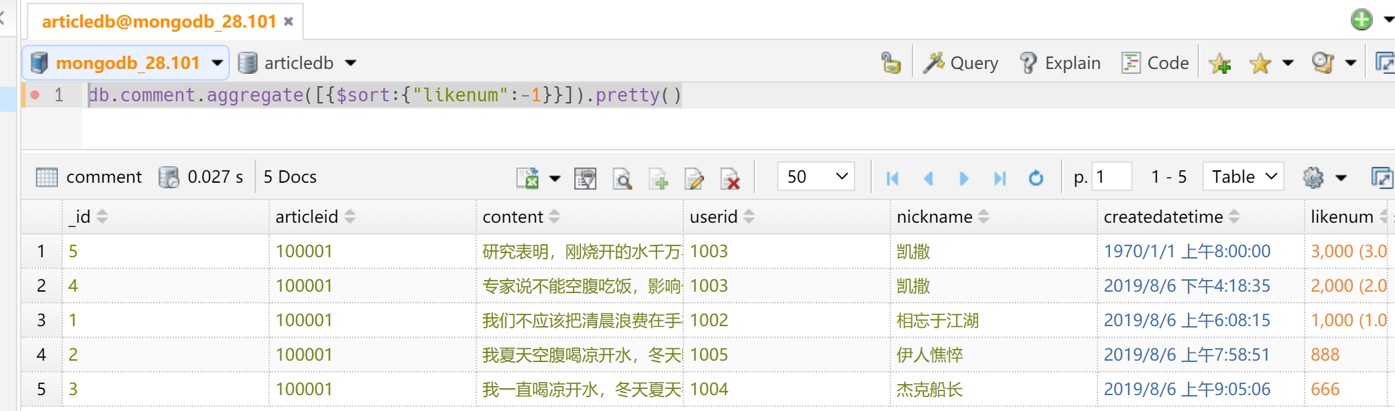Screen dimensions: 1395x411
Task: Go to the next results page
Action: coord(964,178)
